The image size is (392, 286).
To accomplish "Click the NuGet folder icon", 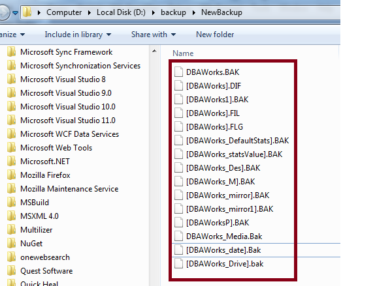I will pyautogui.click(x=11, y=244).
